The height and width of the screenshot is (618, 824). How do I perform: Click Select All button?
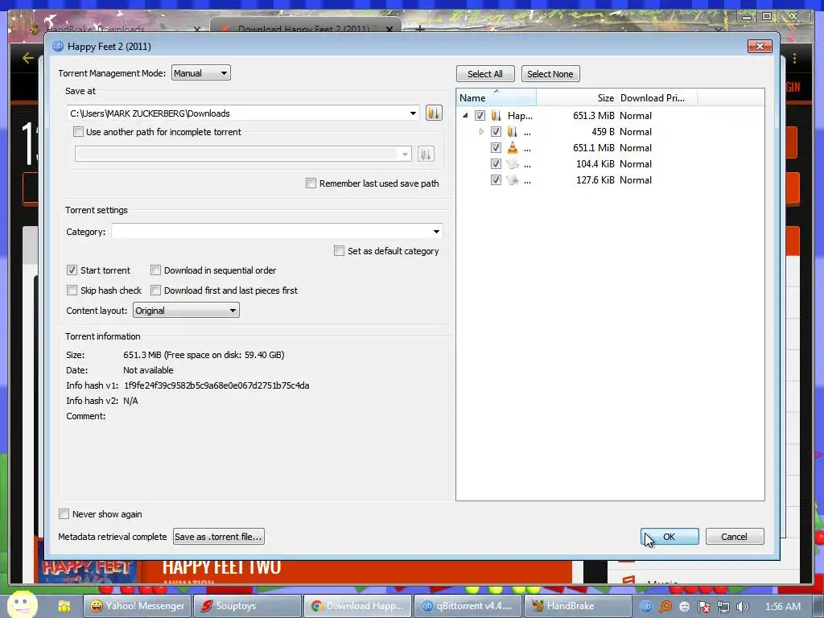coord(485,74)
